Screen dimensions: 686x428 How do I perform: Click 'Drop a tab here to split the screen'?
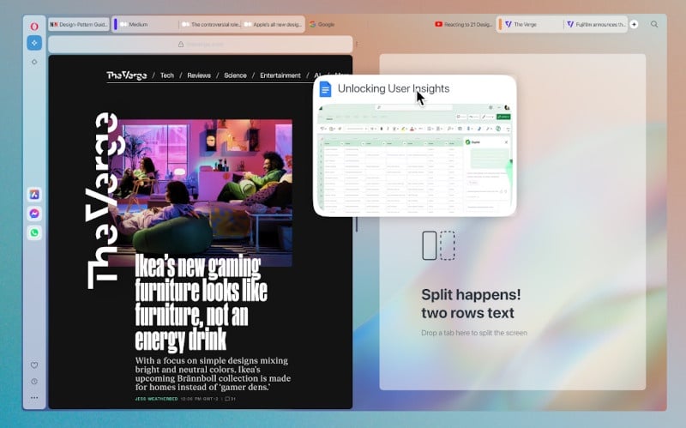pyautogui.click(x=474, y=333)
